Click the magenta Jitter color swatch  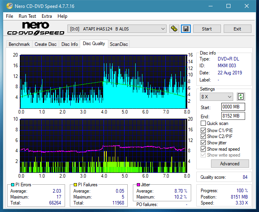[x=138, y=185]
